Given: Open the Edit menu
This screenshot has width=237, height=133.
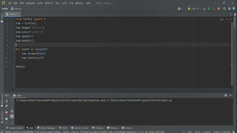Looking at the screenshot, I should coord(15,3).
